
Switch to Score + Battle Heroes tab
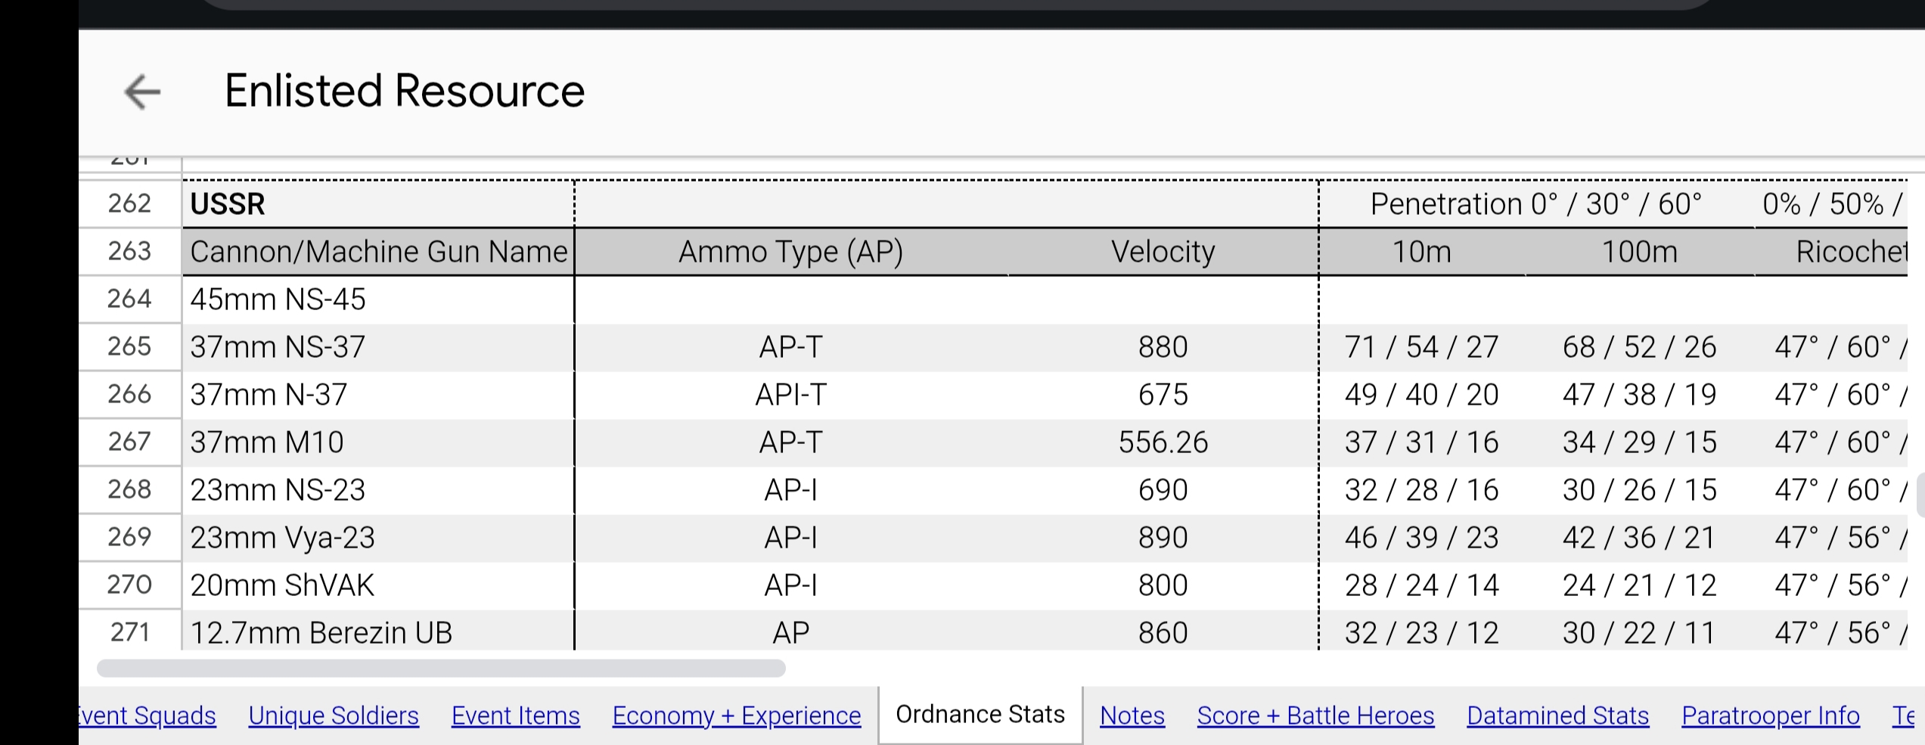coord(1315,716)
